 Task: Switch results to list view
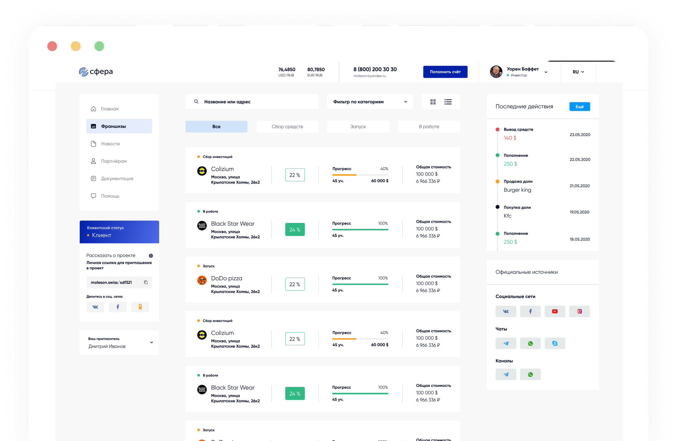448,102
